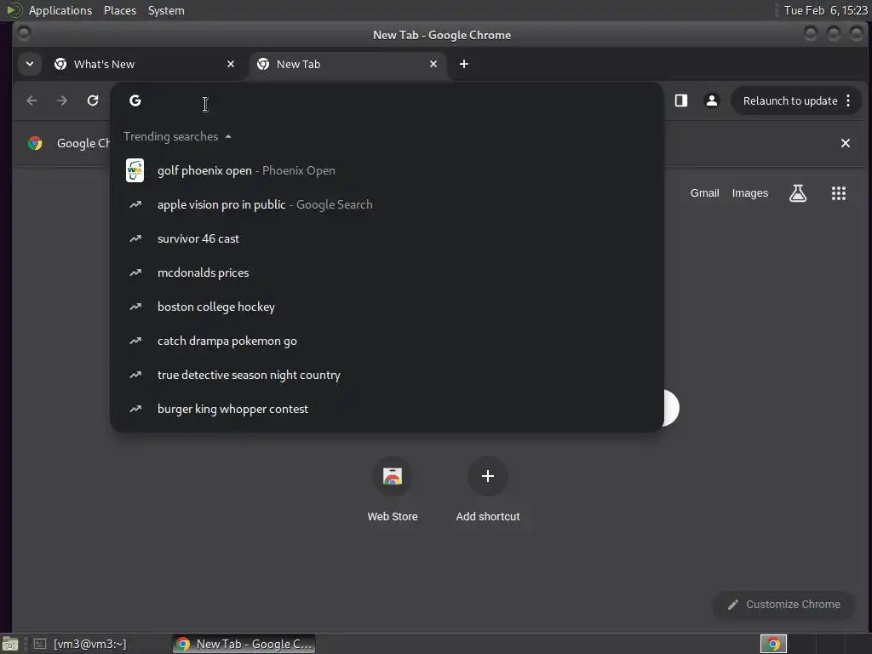Select suggestion apple vision pro in public
The width and height of the screenshot is (872, 654).
click(387, 204)
